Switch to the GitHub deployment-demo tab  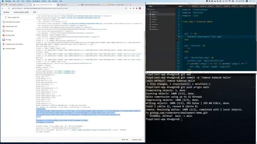pos(92,5)
